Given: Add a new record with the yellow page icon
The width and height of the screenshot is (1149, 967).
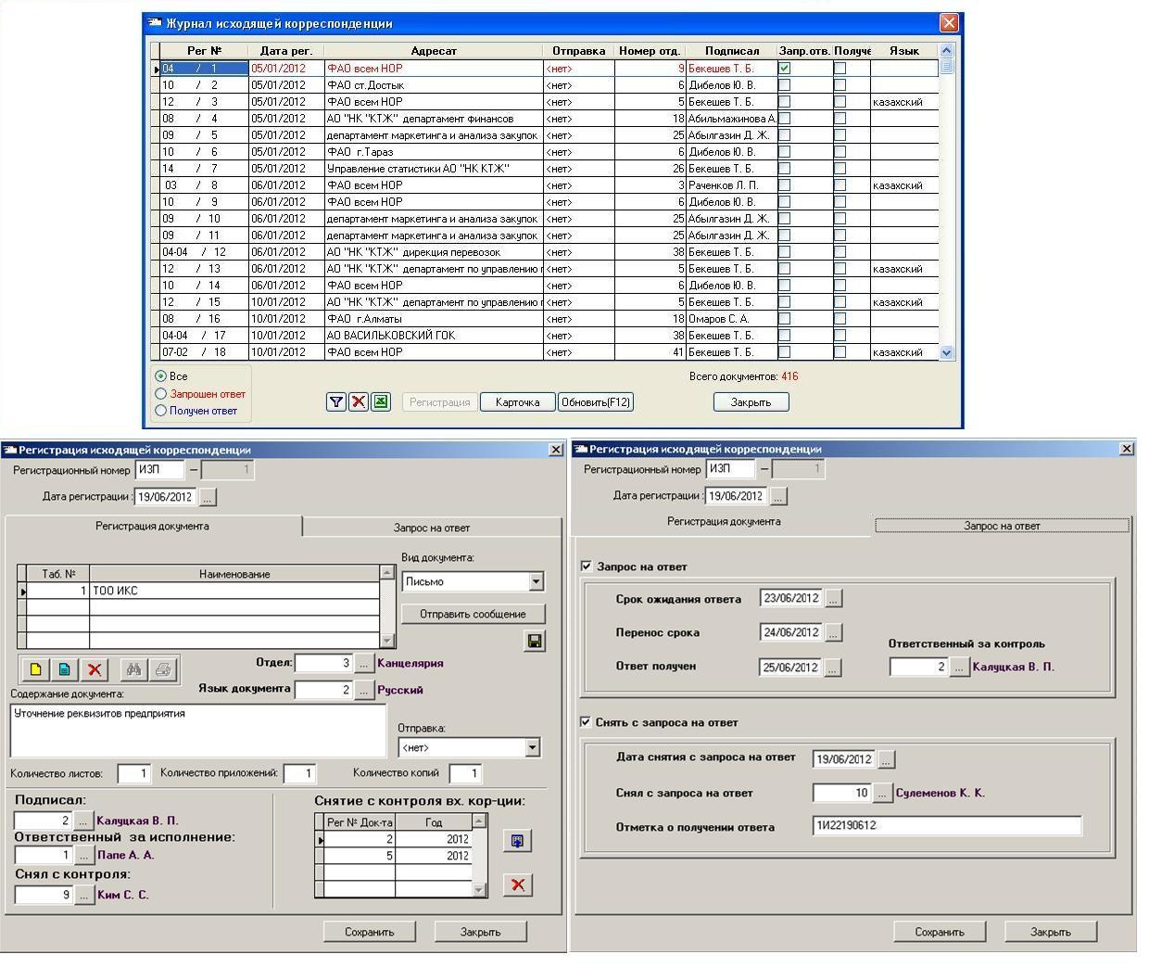Looking at the screenshot, I should click(x=35, y=669).
